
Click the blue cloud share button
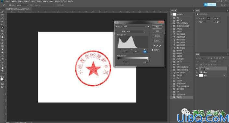point(210,5)
